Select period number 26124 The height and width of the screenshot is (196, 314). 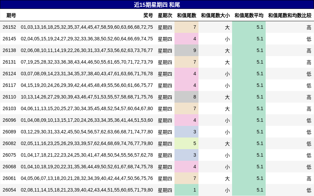[9, 74]
